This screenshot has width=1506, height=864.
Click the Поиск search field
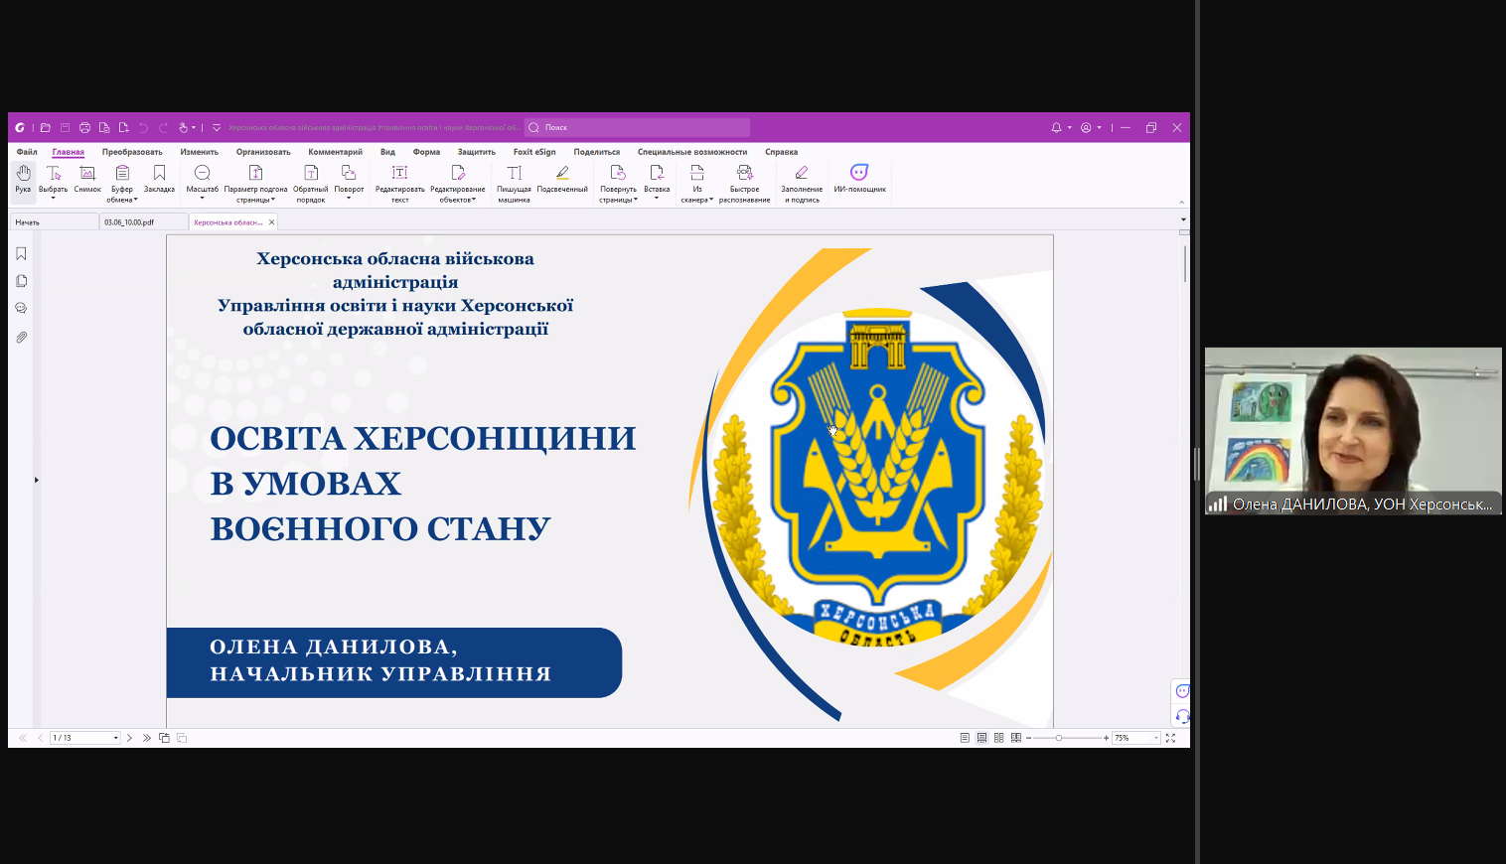click(x=637, y=127)
